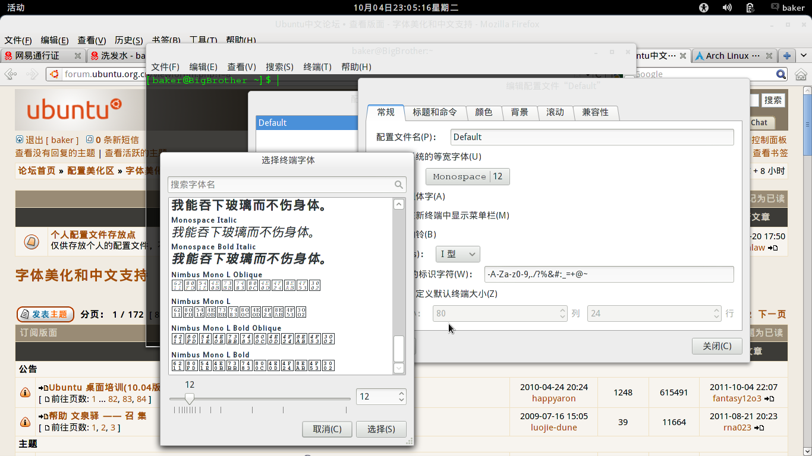
Task: Click the font list vertical scrollbar thumb
Action: click(x=399, y=349)
